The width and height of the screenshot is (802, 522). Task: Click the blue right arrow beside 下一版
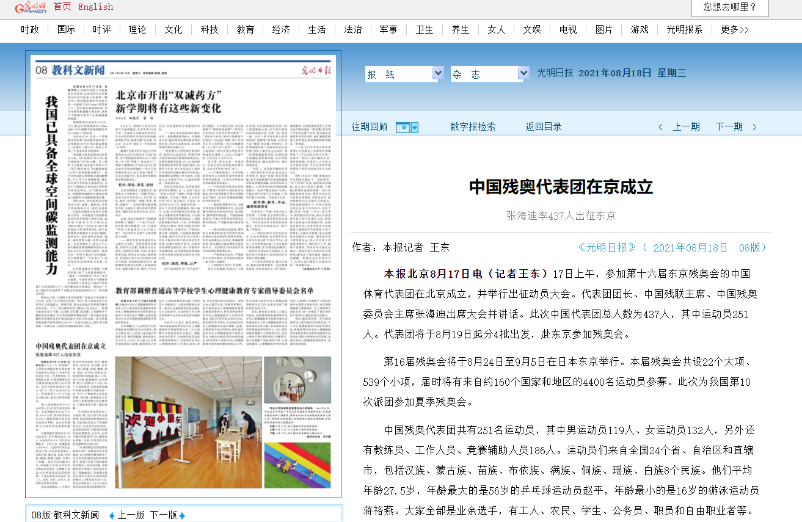pyautogui.click(x=181, y=515)
